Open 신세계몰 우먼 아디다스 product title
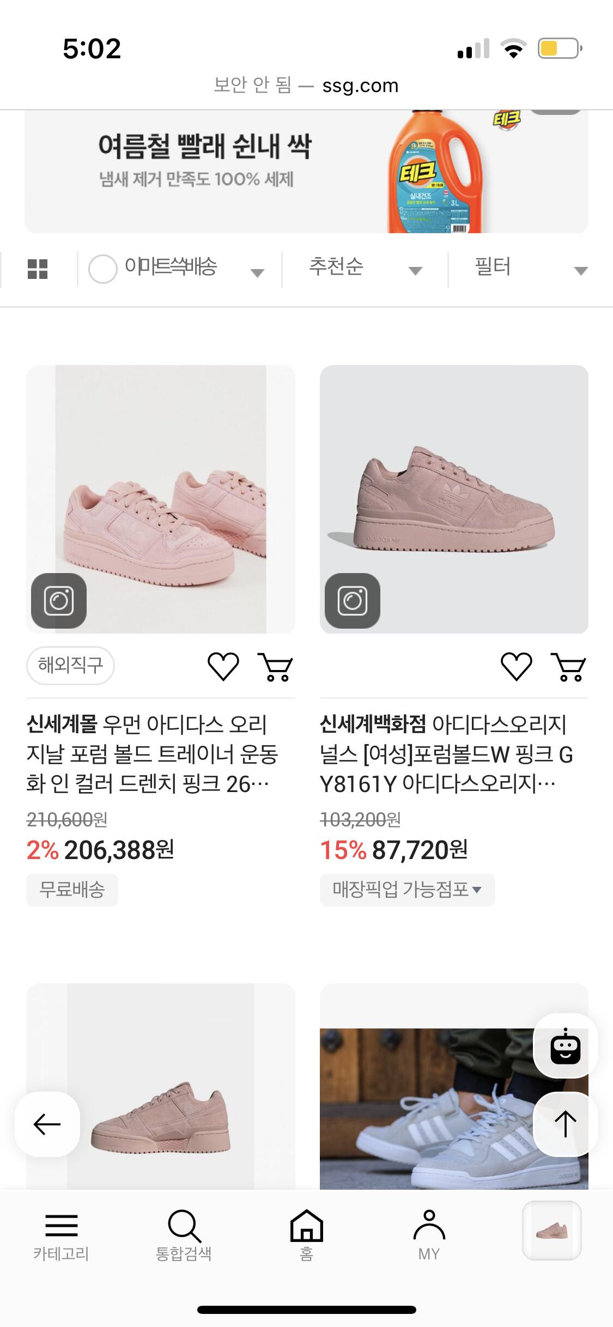The height and width of the screenshot is (1327, 613). [153, 754]
